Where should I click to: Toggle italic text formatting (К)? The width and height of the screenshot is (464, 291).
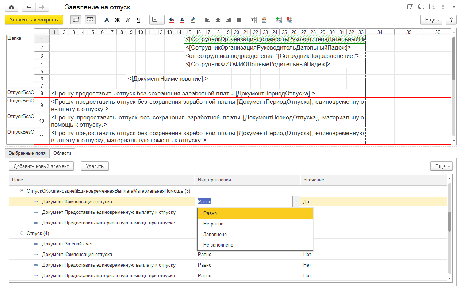[128, 20]
